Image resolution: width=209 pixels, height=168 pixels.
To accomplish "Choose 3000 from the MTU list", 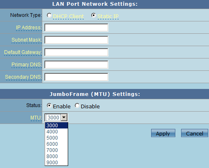I will pos(56,126).
